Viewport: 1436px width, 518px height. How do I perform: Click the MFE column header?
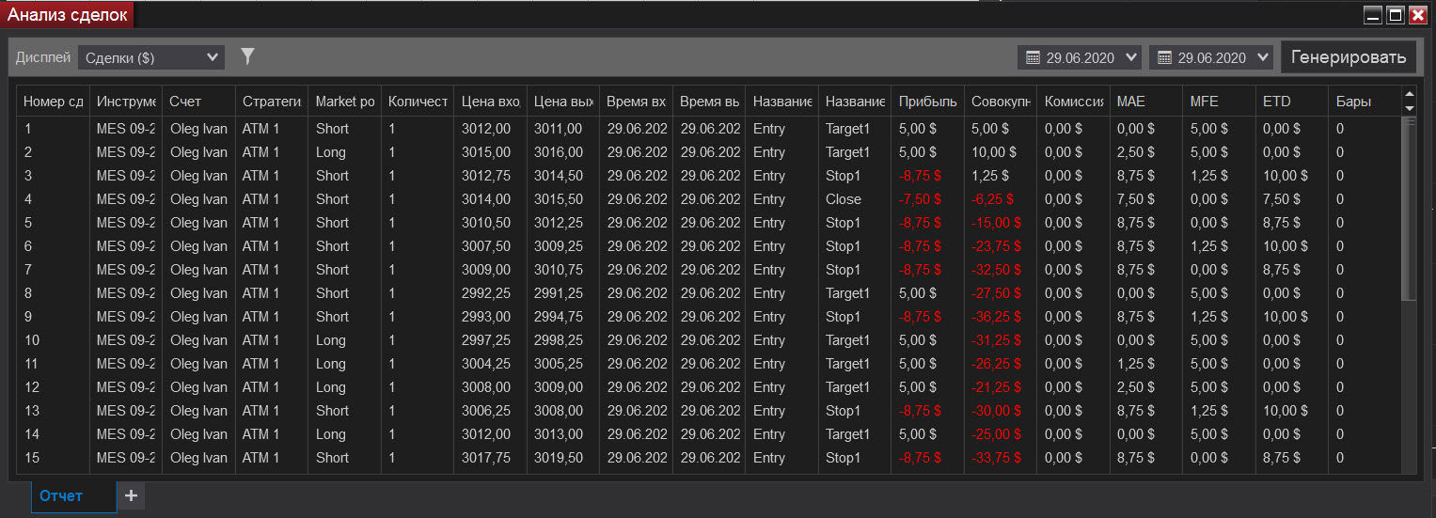coord(1219,102)
